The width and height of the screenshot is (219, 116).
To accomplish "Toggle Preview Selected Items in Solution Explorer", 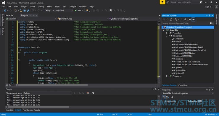I will tap(193, 20).
